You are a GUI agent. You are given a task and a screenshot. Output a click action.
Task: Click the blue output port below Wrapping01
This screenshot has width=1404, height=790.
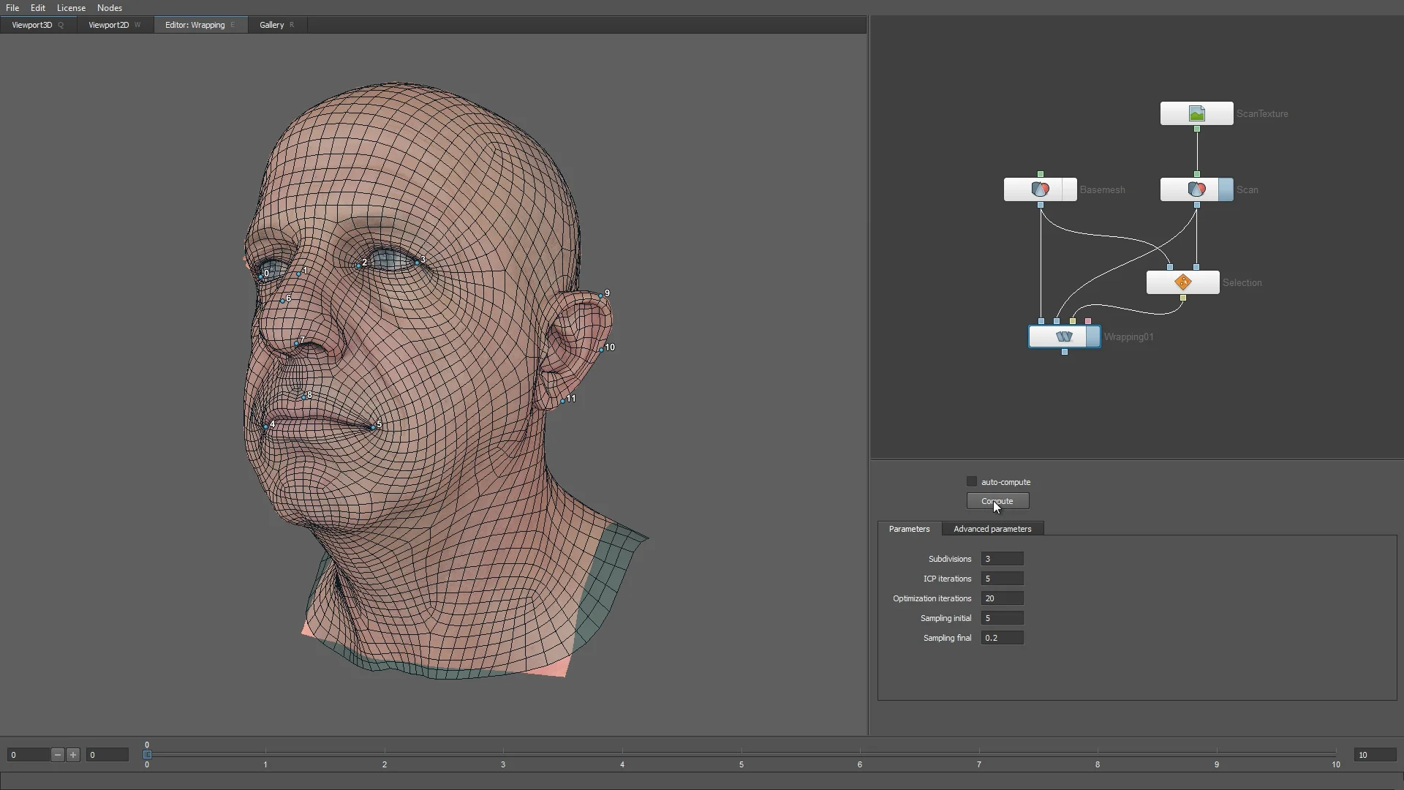tap(1064, 353)
